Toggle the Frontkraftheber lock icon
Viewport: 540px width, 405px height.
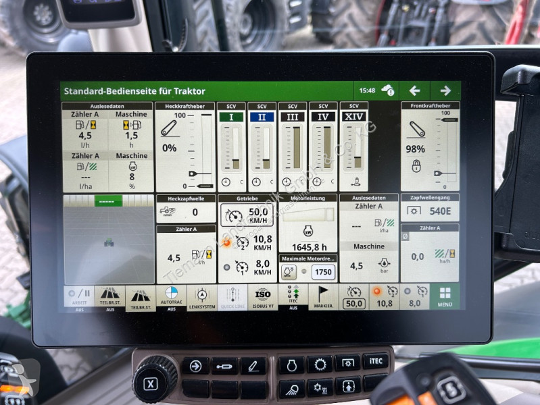point(416,166)
